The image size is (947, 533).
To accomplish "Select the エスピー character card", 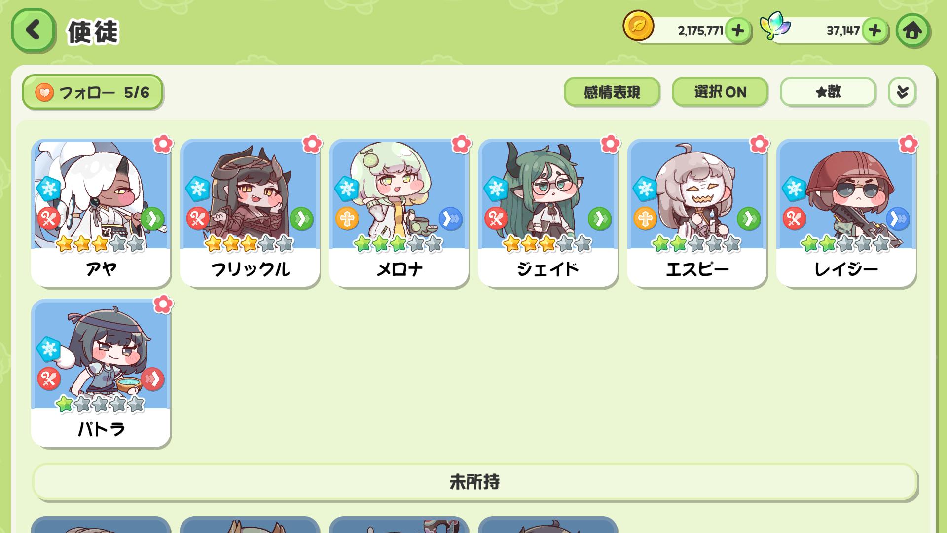I will click(x=697, y=213).
